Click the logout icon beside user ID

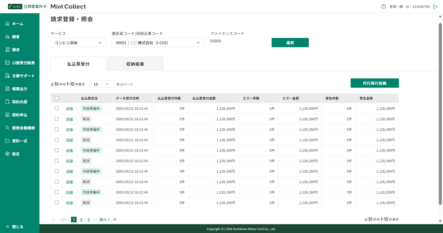click(435, 7)
